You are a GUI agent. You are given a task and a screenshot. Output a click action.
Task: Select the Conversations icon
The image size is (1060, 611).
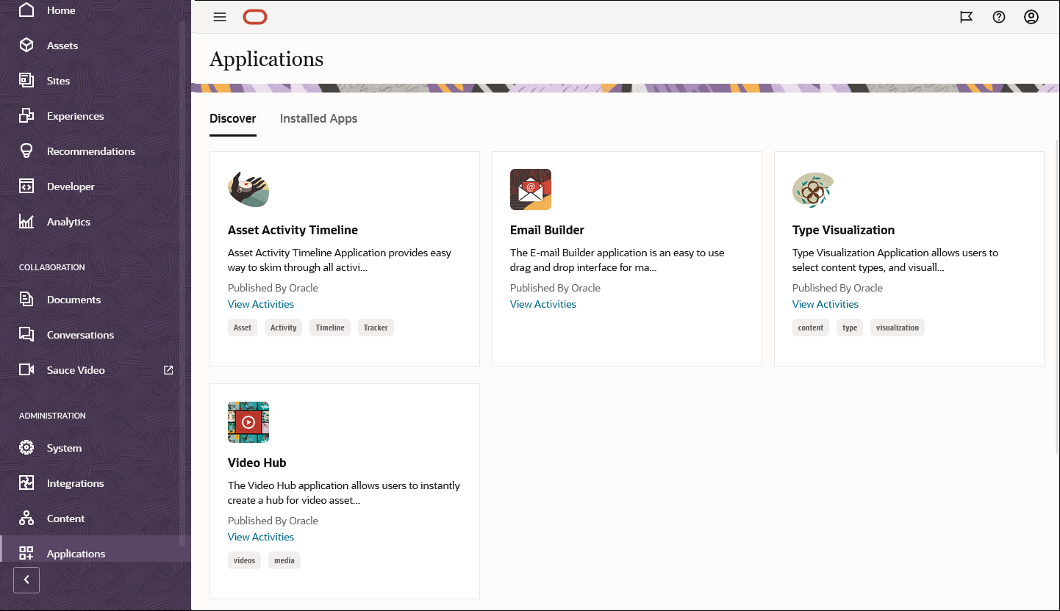(26, 334)
